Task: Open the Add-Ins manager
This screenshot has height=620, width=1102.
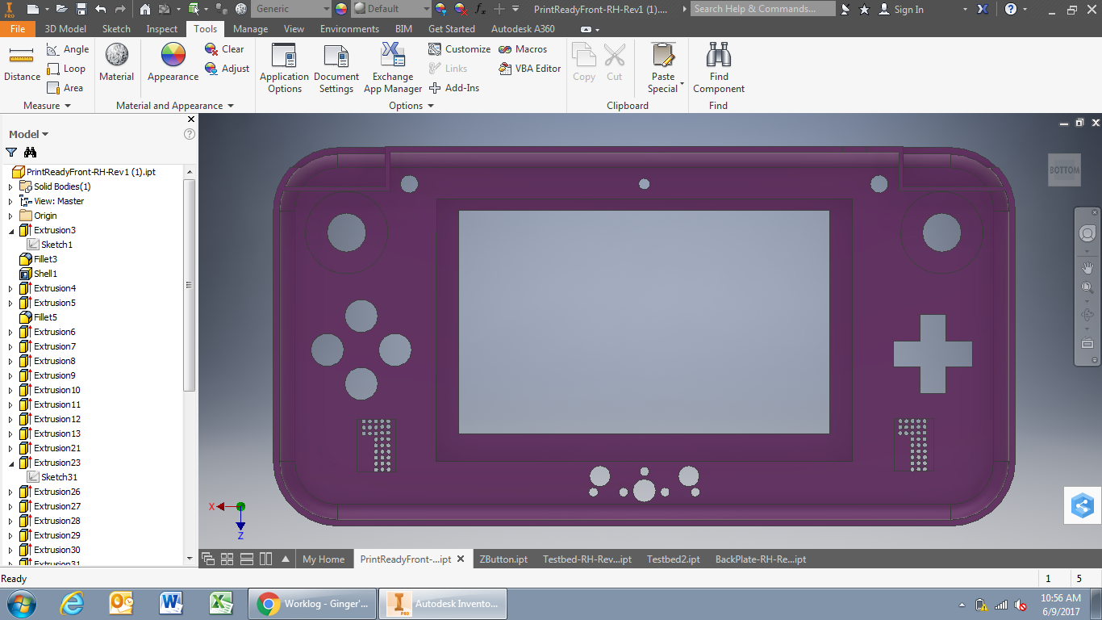Action: coord(453,88)
